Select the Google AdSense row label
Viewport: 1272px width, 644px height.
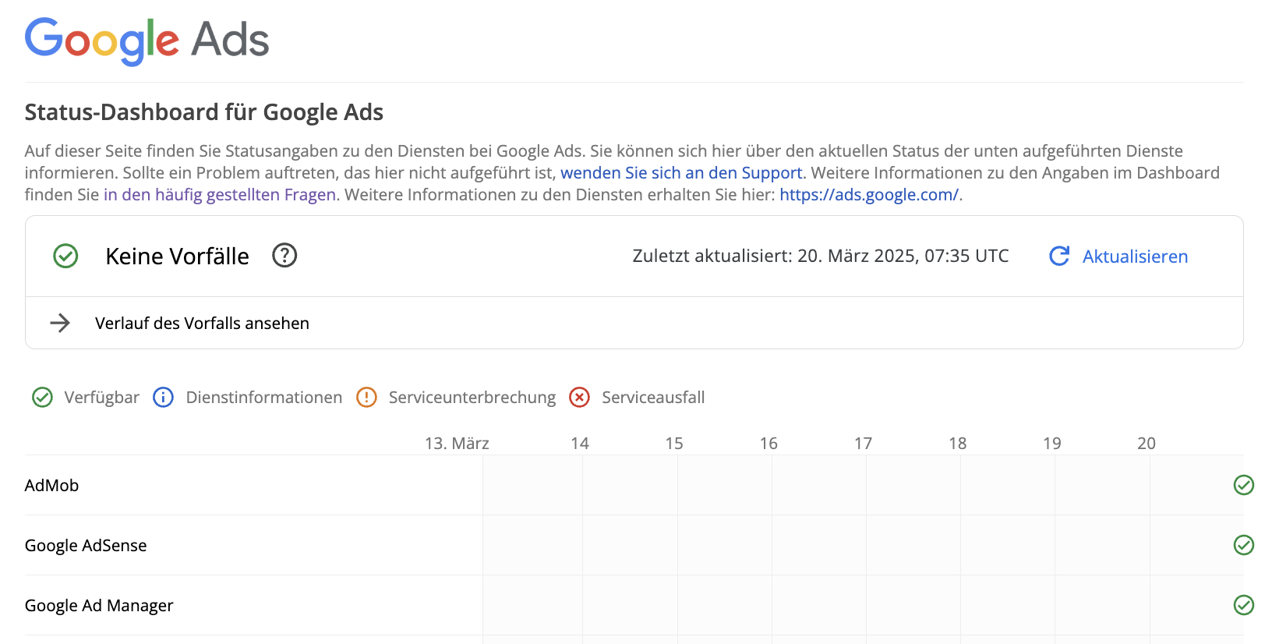(x=86, y=545)
